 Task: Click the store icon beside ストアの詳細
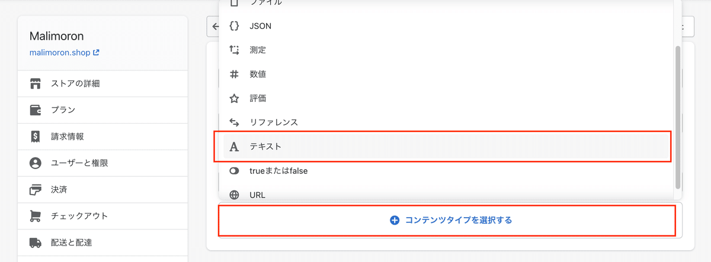35,83
